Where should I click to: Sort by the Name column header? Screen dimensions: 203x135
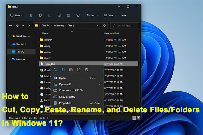pyautogui.click(x=45, y=34)
